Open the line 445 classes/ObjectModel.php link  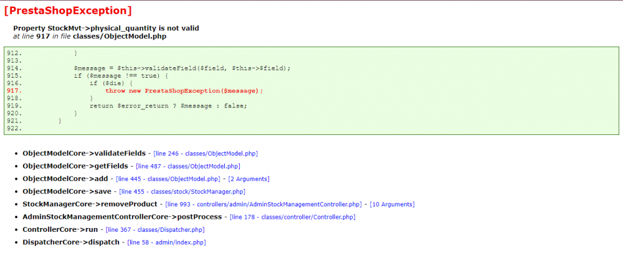click(168, 179)
